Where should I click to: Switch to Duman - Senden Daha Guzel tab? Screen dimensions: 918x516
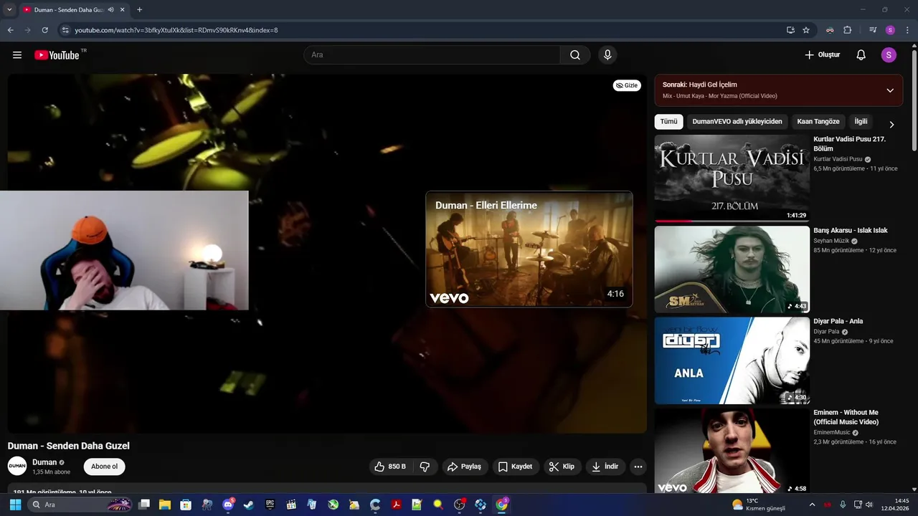coord(68,9)
